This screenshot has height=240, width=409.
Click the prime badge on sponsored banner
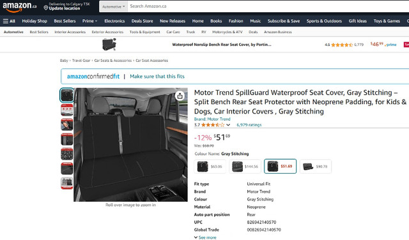point(391,45)
